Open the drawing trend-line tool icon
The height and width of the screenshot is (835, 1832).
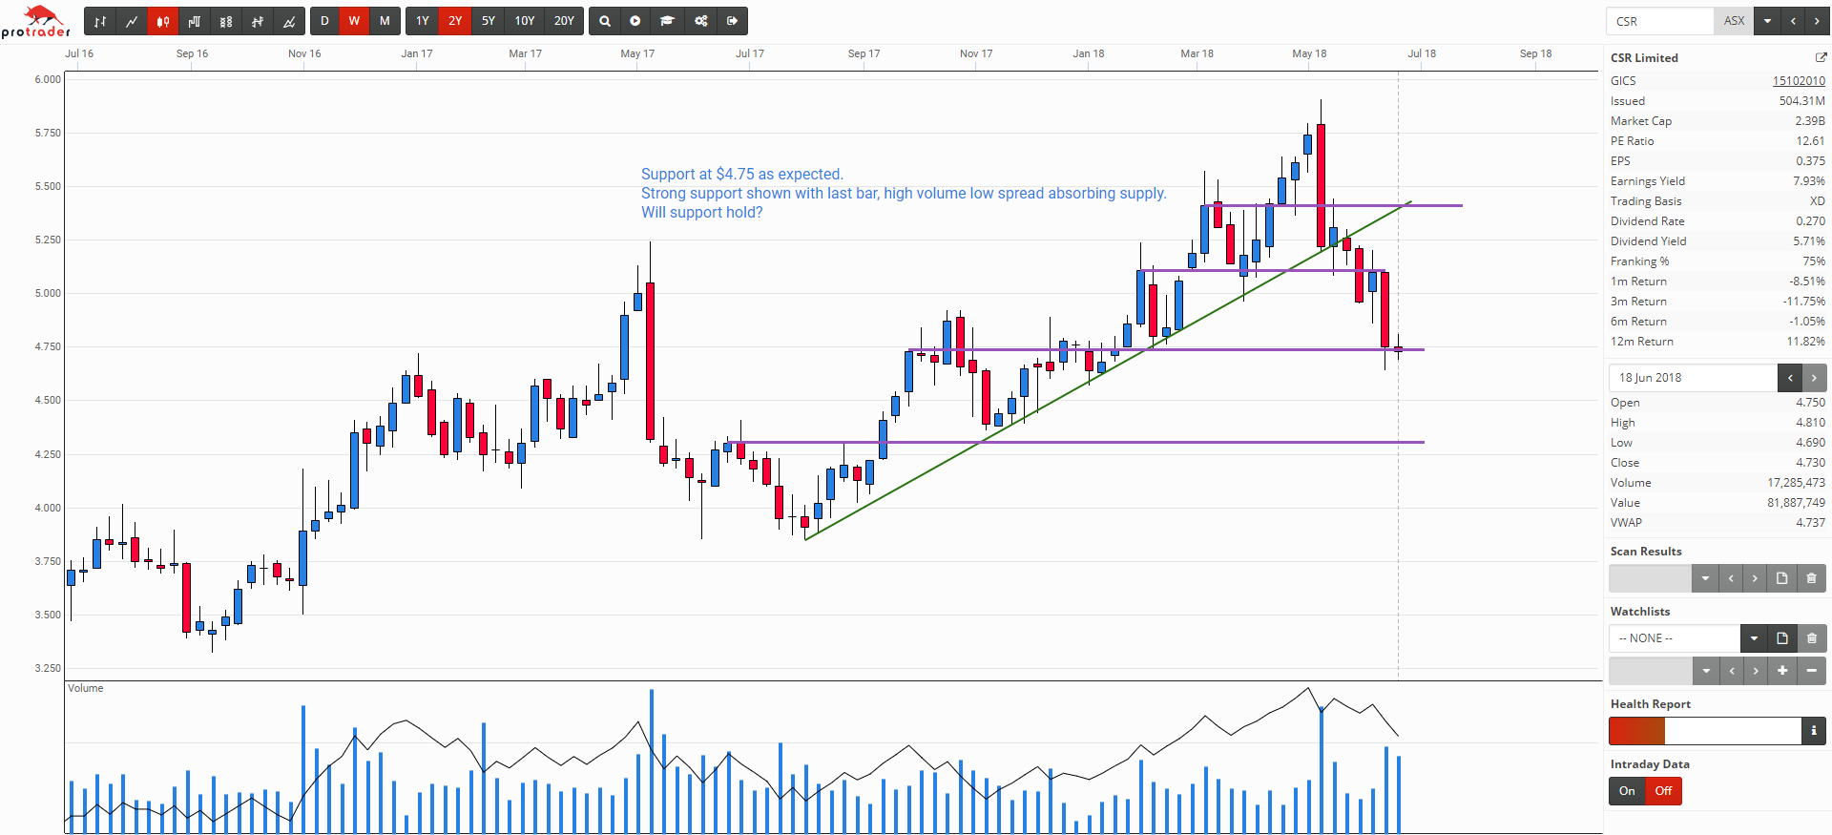tap(289, 21)
